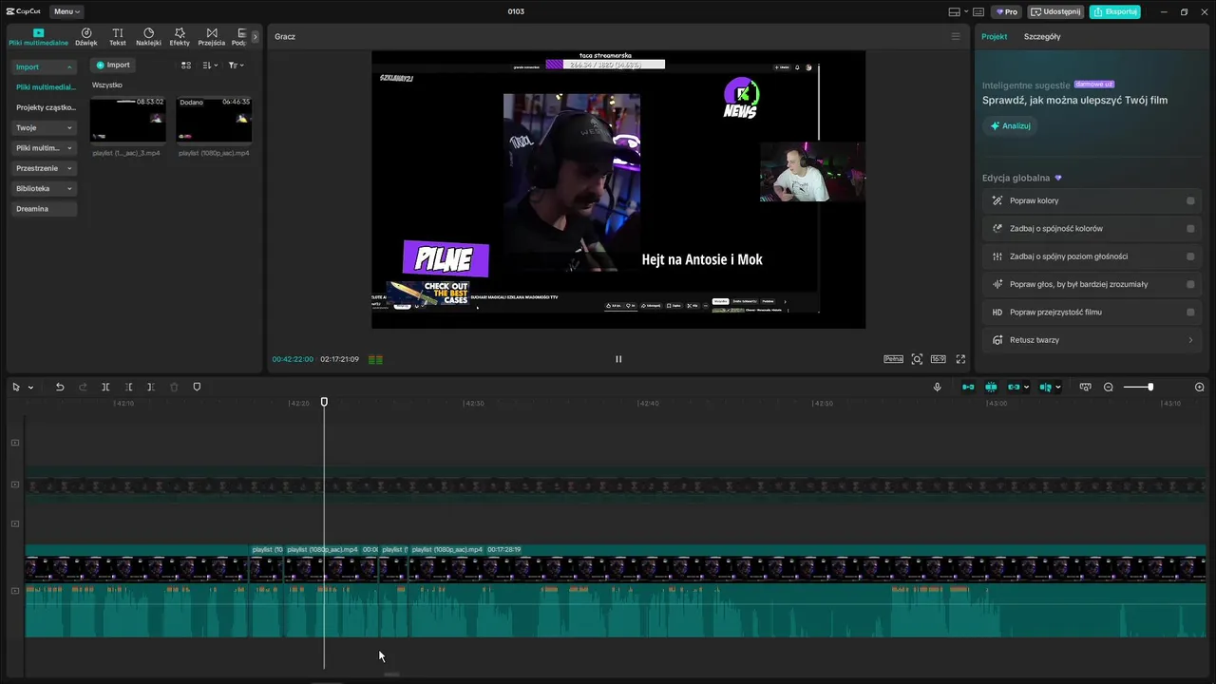Click the preview zoom magnifier icon
Screen dimensions: 1216x684
pos(917,359)
